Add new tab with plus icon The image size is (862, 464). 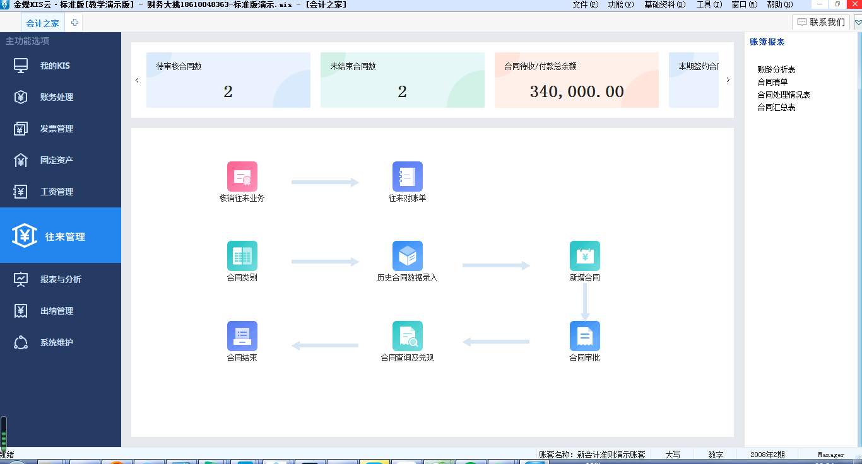74,23
